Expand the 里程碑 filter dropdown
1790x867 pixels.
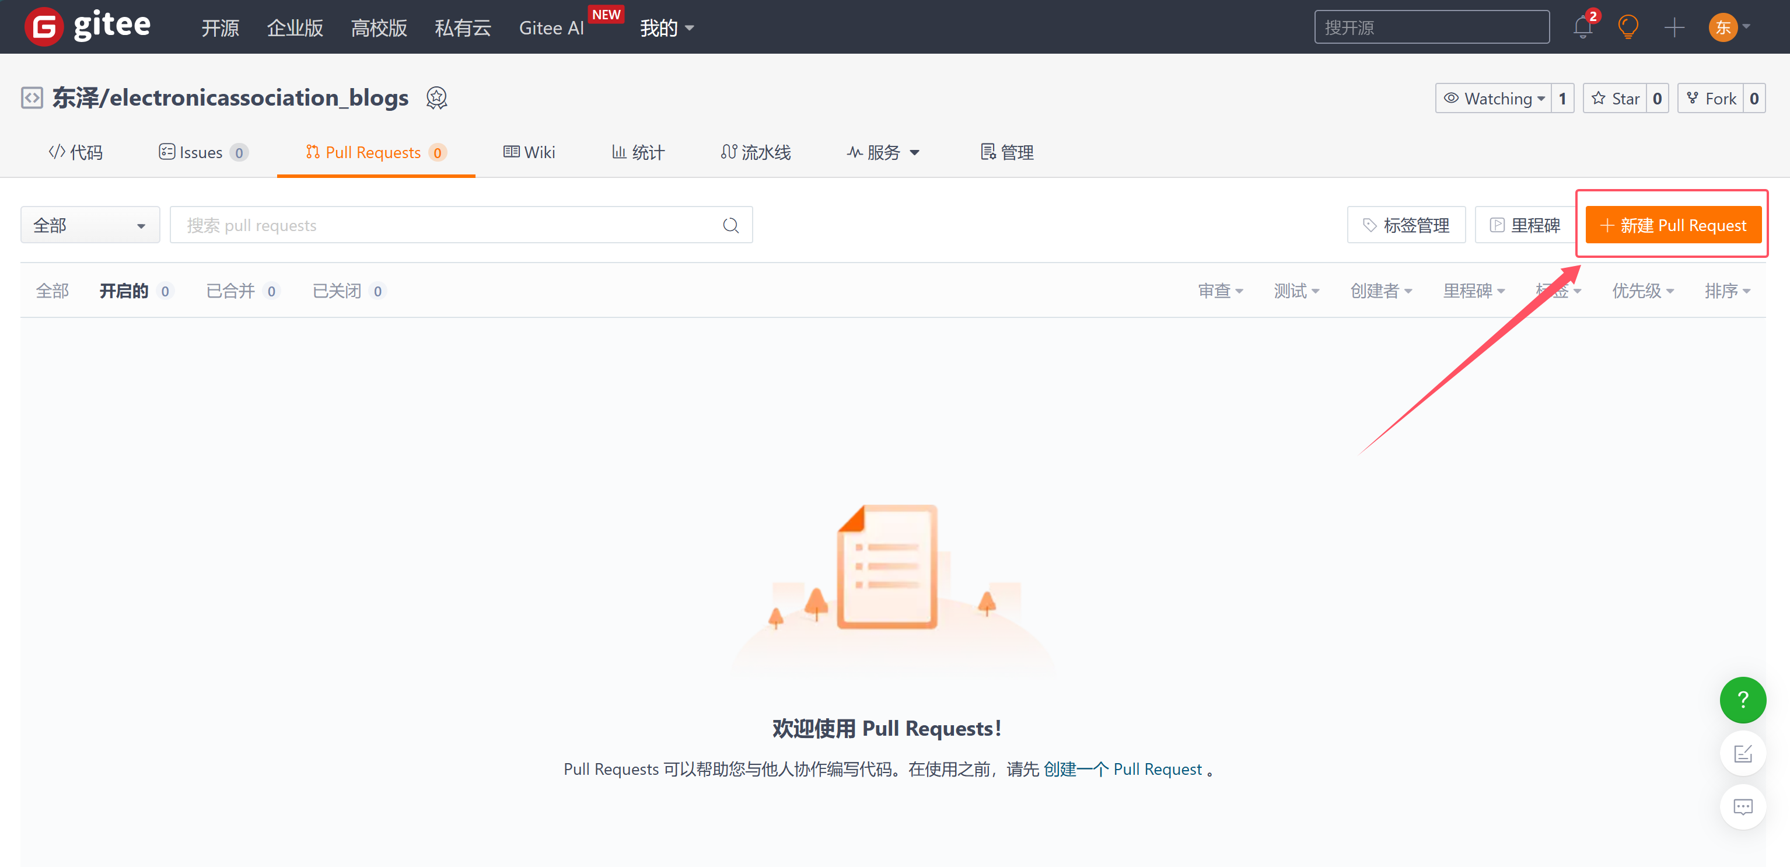1474,291
